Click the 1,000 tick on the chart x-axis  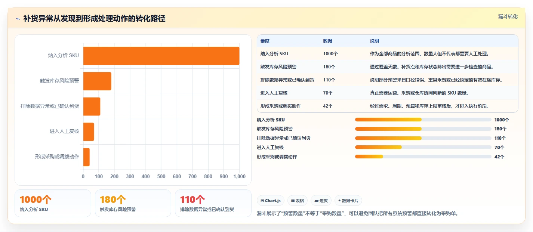[x=239, y=176]
